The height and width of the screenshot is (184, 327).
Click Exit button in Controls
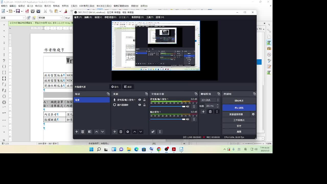(x=239, y=132)
